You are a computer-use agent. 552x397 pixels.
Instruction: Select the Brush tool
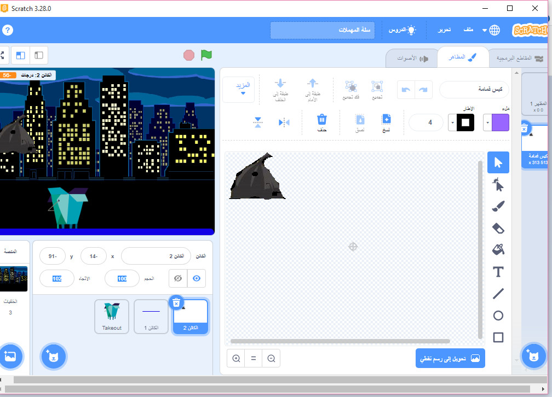coord(498,206)
